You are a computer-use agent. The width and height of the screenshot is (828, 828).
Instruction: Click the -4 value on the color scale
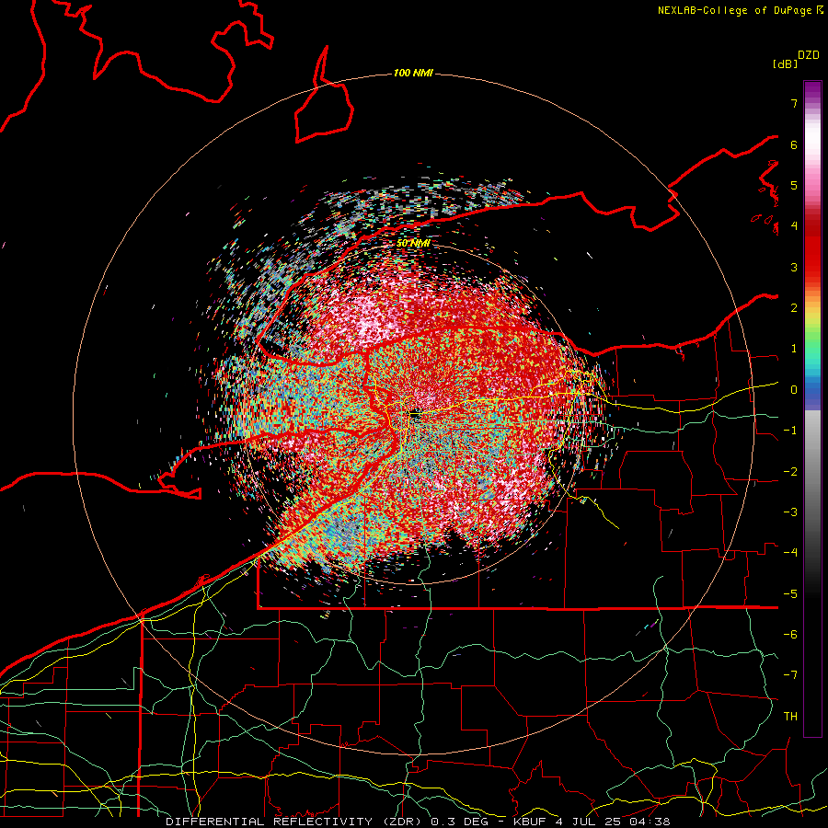(790, 553)
